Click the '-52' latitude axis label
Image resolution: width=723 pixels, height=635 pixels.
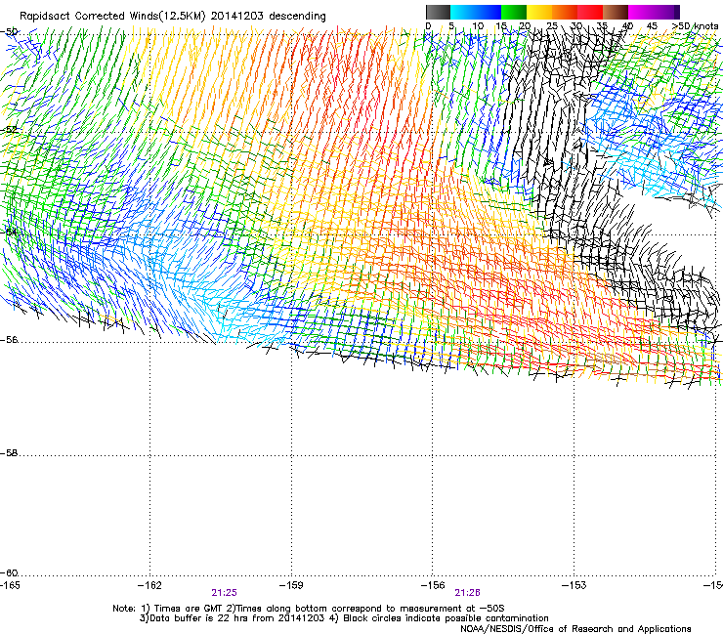coord(9,130)
